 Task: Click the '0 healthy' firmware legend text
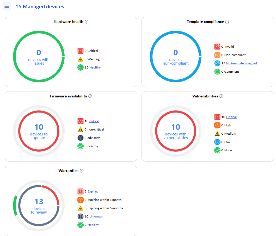pos(91,146)
